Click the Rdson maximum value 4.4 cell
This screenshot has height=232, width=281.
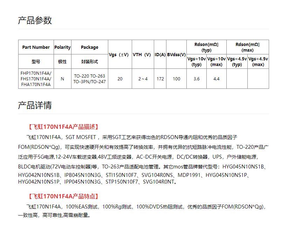[x=216, y=78]
